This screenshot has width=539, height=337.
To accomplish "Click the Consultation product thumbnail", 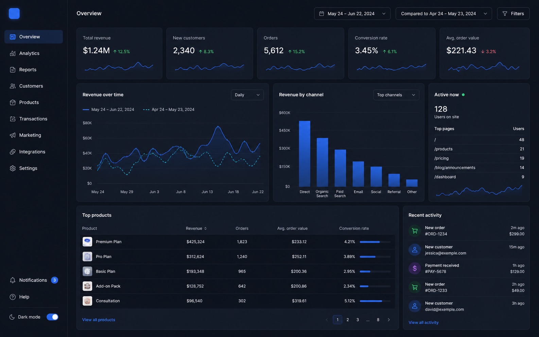I will 87,301.
